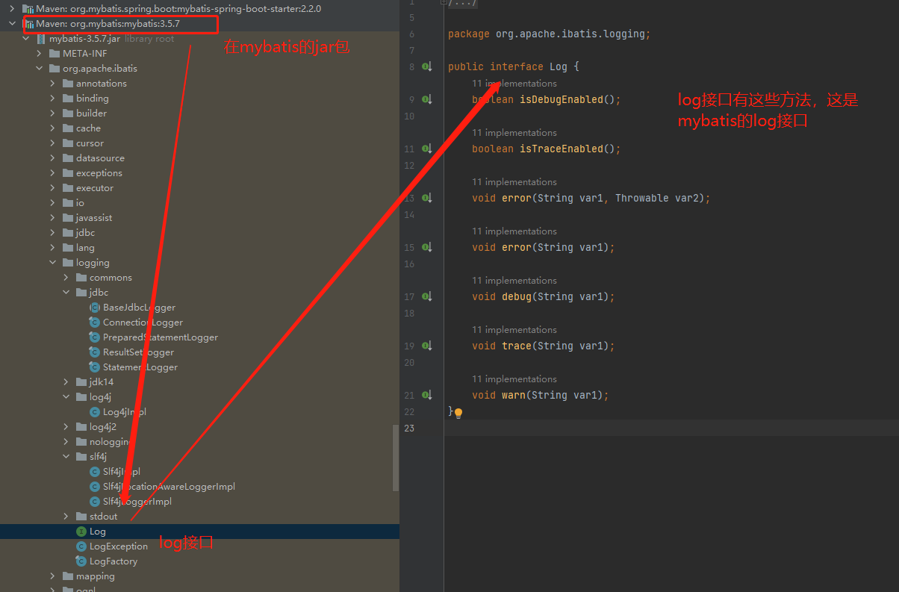Expand the log4j2 package
This screenshot has width=899, height=592.
[x=66, y=427]
